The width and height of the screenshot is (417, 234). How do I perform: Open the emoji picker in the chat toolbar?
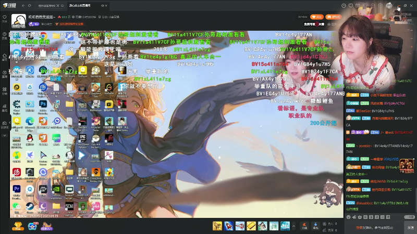348,217
